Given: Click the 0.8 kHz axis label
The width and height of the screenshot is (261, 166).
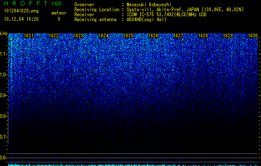Looking at the screenshot, I should 3,116.
